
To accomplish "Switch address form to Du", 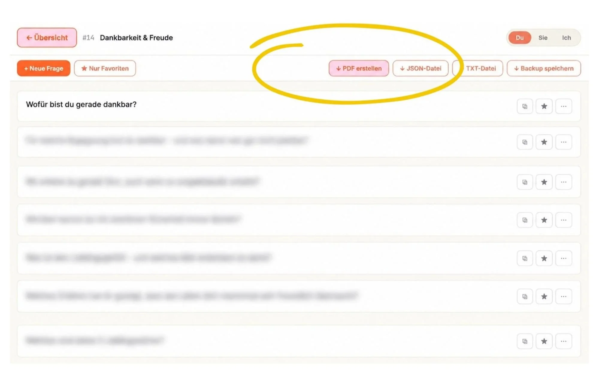I will [520, 37].
